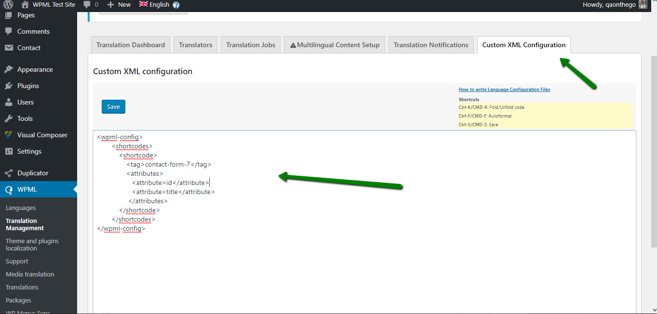Screen dimensions: 657x314
Task: Click the Ctrl-F/CMD-F: Autoformat shortcut text
Action: pos(485,116)
